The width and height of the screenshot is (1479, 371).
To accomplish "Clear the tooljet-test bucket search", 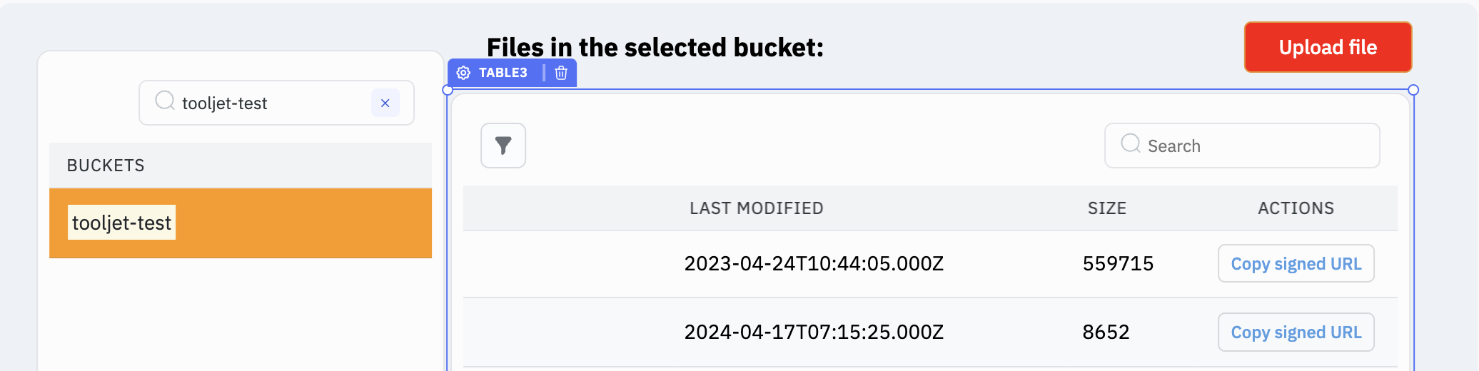I will [x=385, y=103].
